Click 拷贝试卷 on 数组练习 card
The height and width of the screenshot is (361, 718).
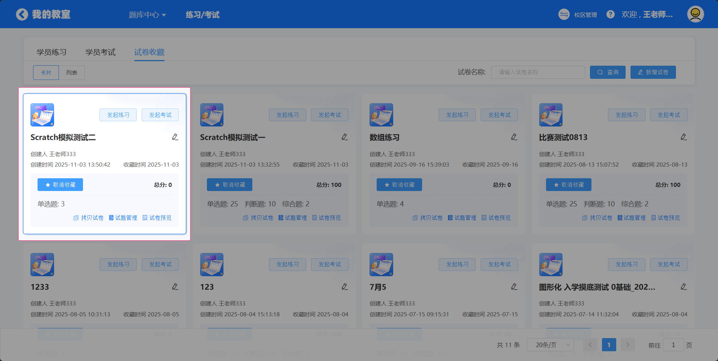click(x=427, y=218)
